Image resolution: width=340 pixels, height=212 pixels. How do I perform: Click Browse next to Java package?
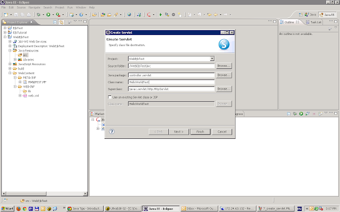coord(224,75)
